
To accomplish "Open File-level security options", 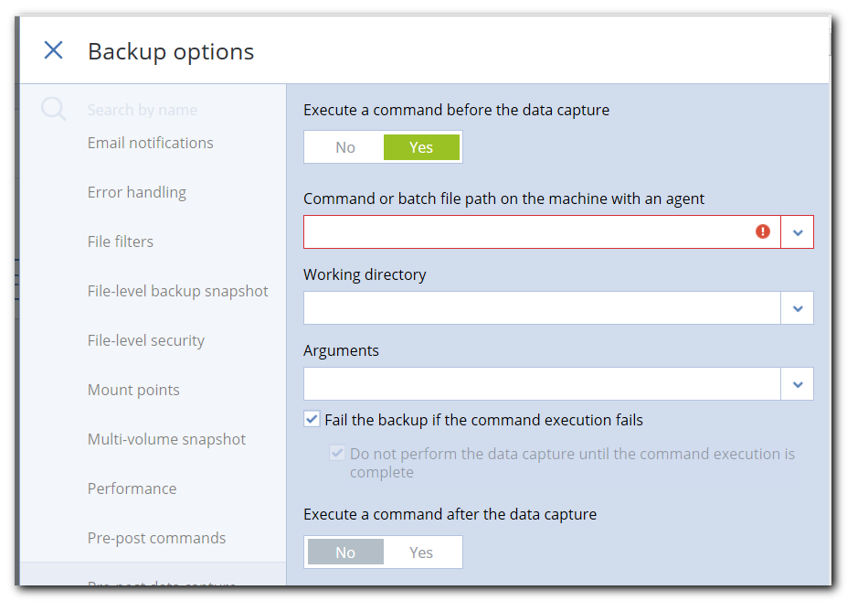I will (143, 340).
